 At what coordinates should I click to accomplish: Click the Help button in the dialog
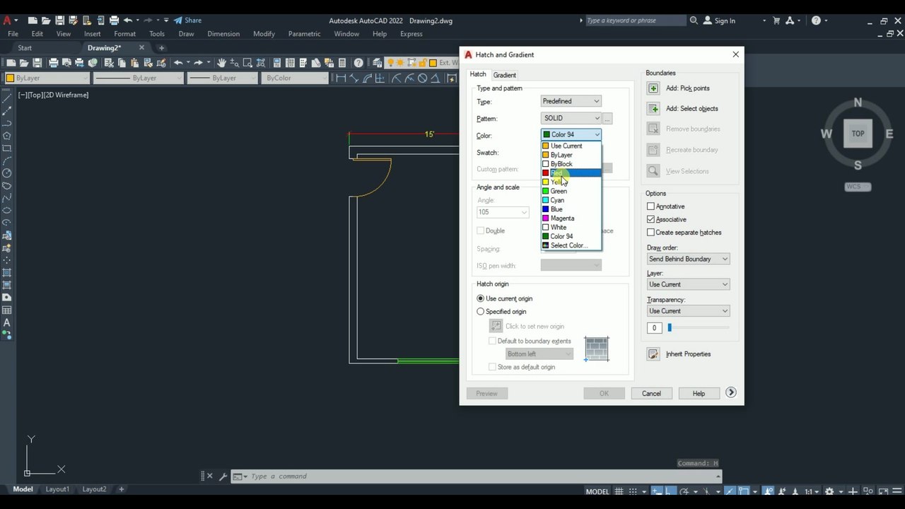click(x=699, y=393)
